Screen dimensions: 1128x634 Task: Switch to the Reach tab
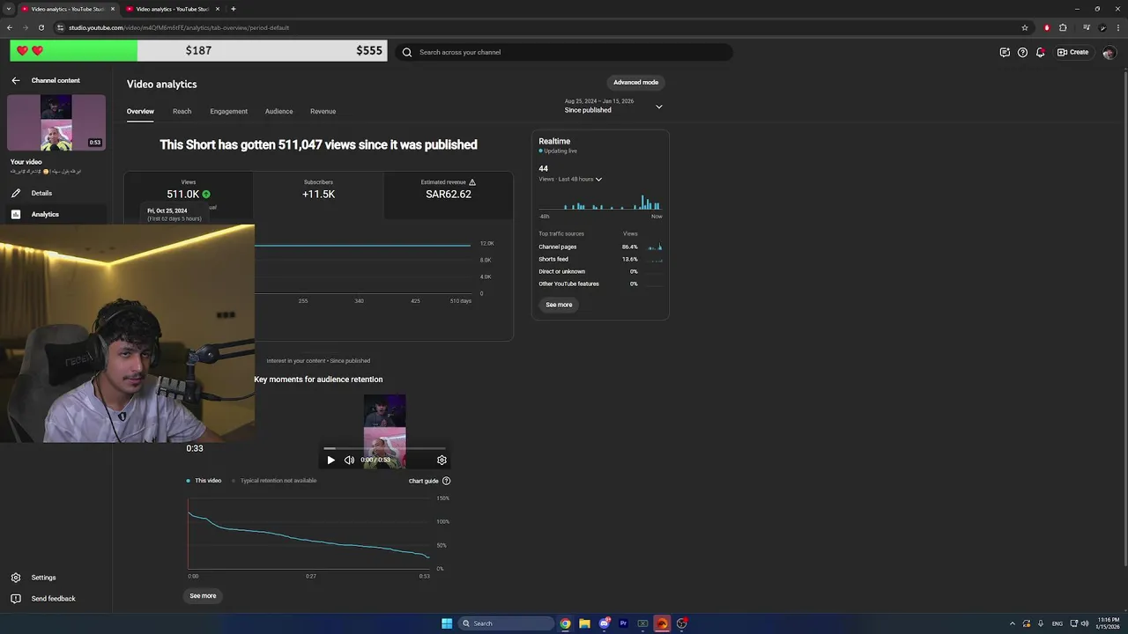(182, 111)
